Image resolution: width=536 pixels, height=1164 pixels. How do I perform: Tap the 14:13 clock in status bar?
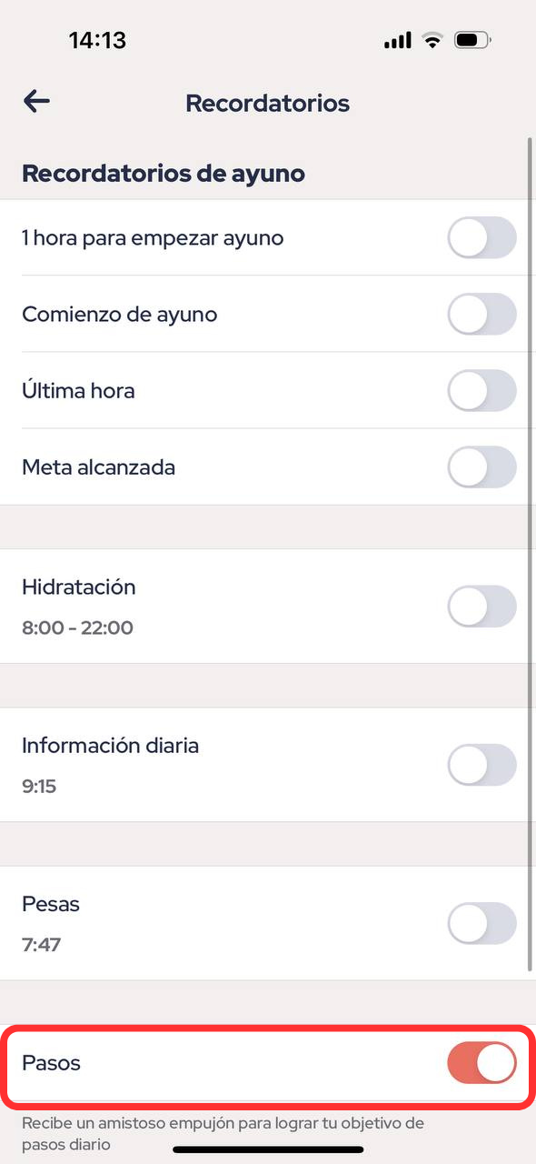pyautogui.click(x=97, y=40)
